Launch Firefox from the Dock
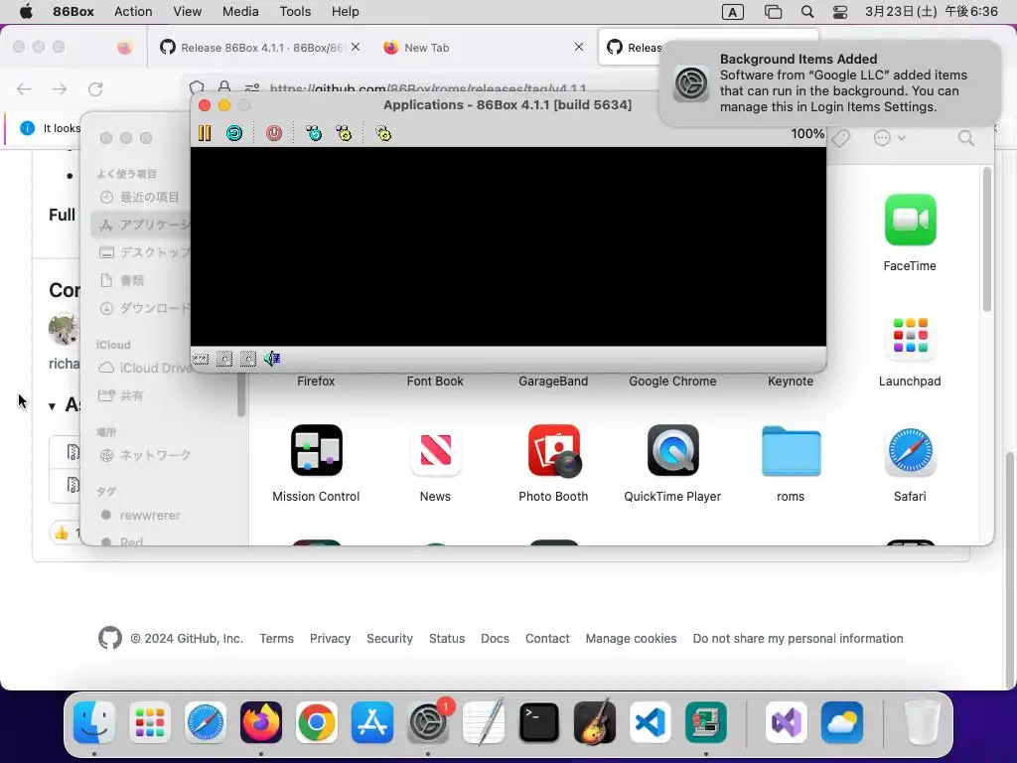 [x=261, y=722]
